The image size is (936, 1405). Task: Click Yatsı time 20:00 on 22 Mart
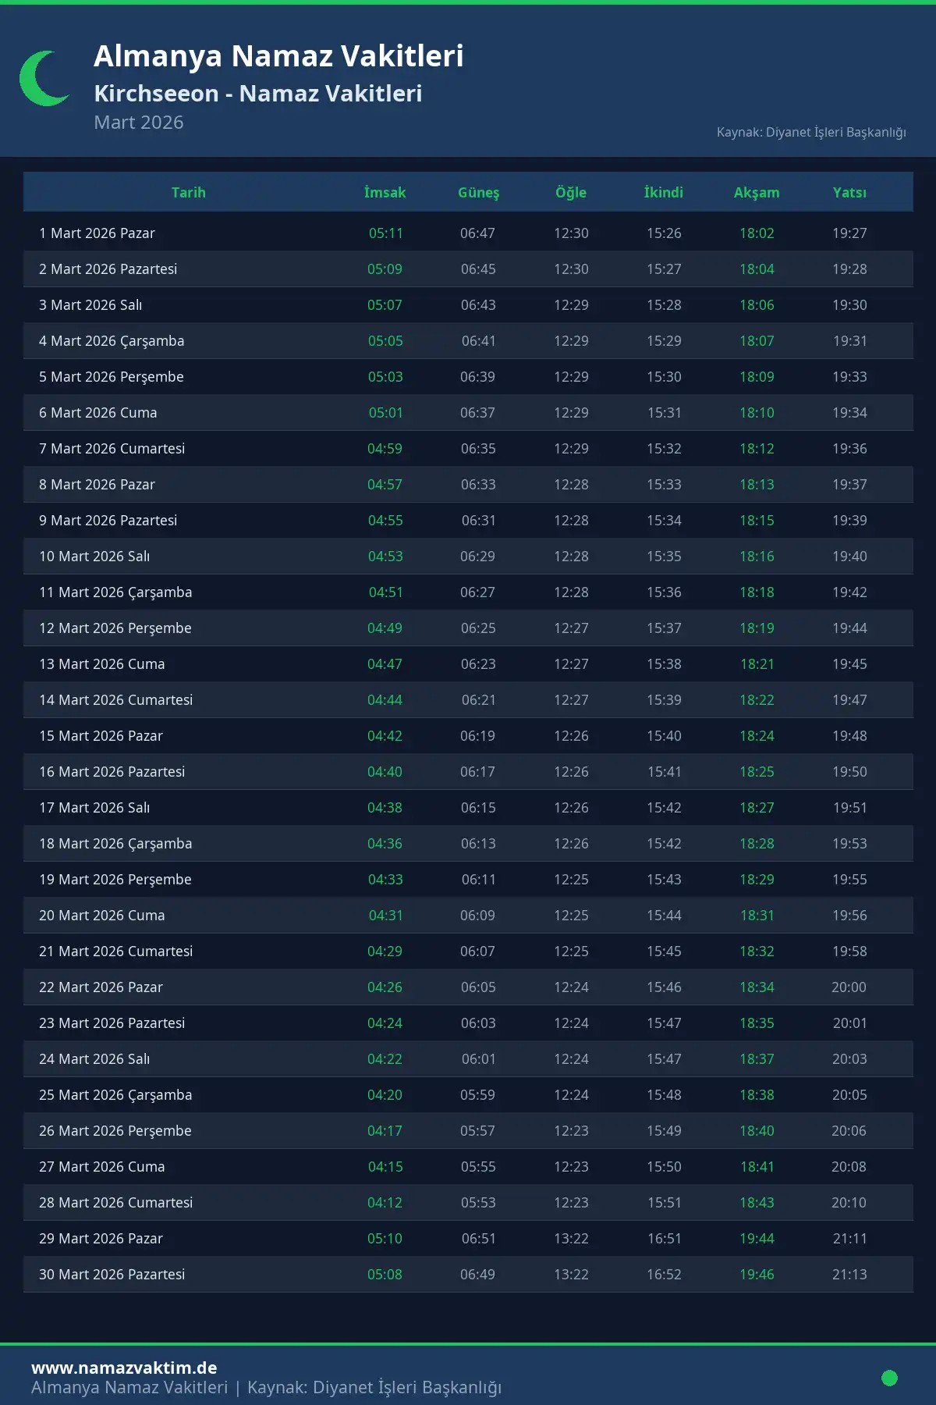pyautogui.click(x=849, y=987)
